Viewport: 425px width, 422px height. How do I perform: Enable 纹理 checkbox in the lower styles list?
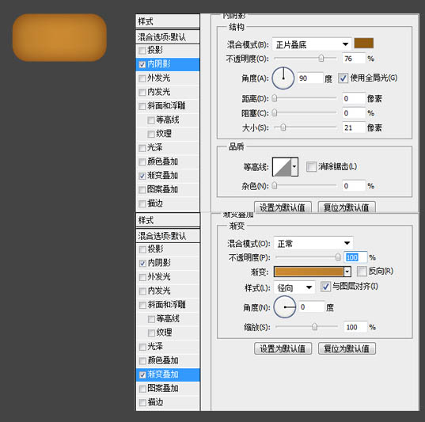click(x=151, y=333)
